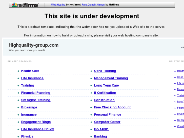Click arrow icon beside Engagement Rings
This screenshot has height=138, width=184.
tap(18, 122)
